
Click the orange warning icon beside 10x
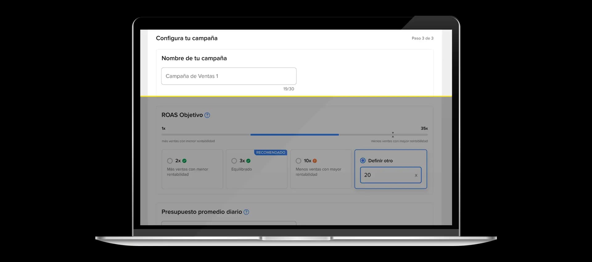pyautogui.click(x=315, y=161)
